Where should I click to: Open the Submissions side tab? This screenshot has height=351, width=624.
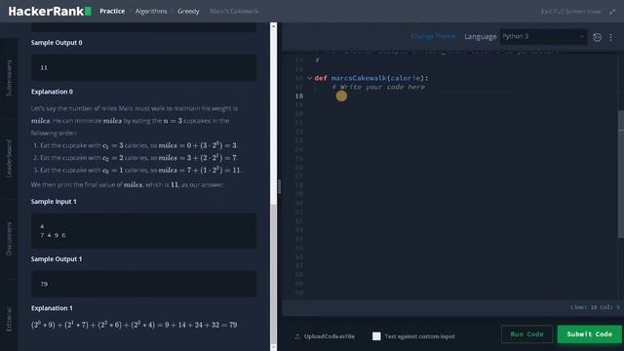point(9,78)
